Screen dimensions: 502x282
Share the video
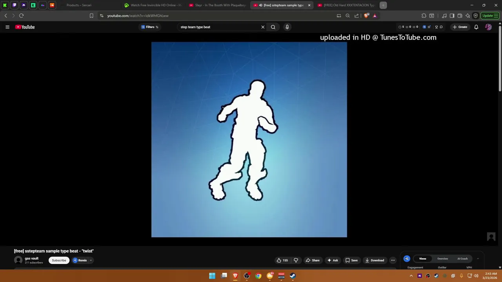pyautogui.click(x=313, y=260)
